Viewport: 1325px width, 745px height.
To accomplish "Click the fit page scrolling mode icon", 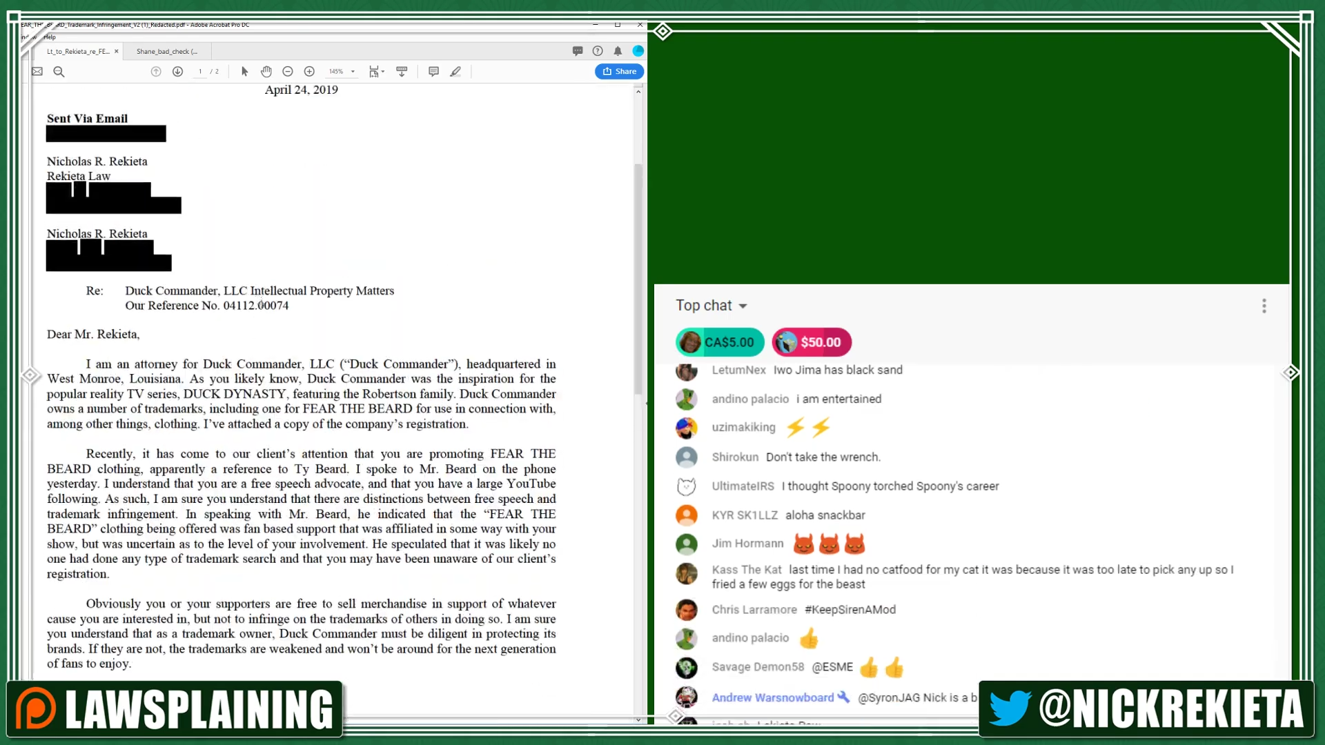I will [373, 72].
